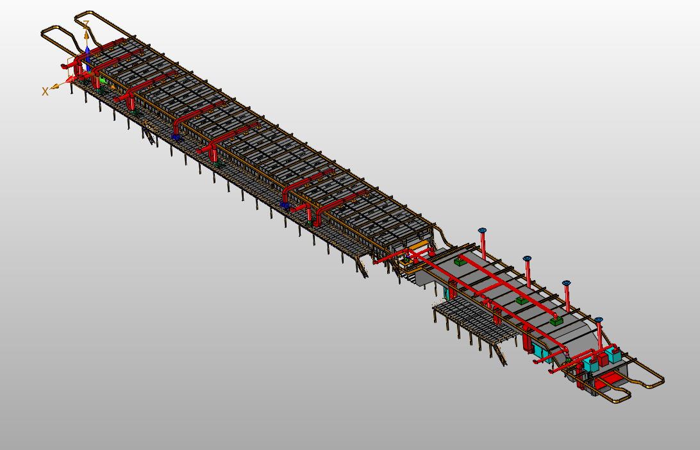Viewport: 700px width, 450px height.
Task: Select the first green box on the grey roof
Action: [x=460, y=262]
